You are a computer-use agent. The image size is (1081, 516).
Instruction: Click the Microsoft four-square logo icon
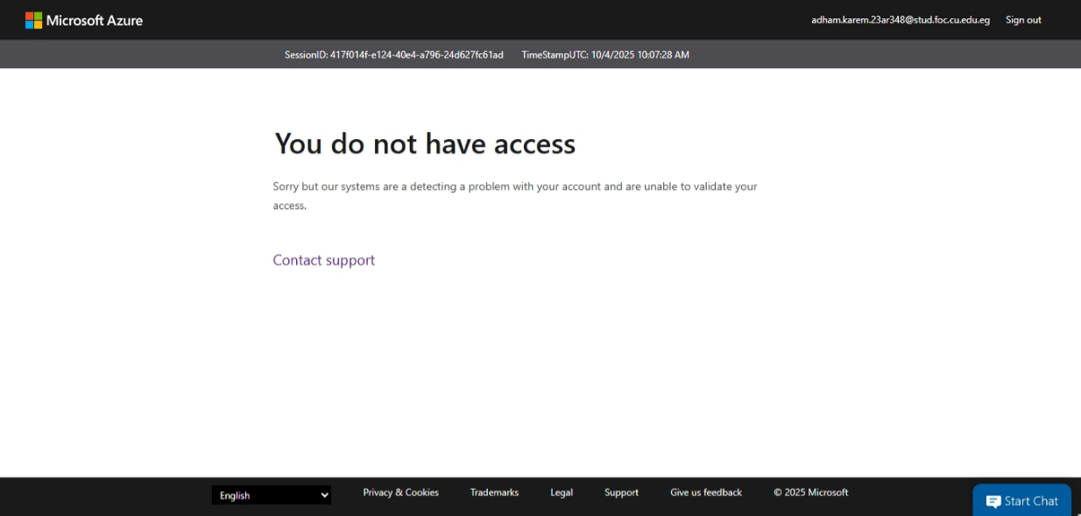[x=32, y=19]
